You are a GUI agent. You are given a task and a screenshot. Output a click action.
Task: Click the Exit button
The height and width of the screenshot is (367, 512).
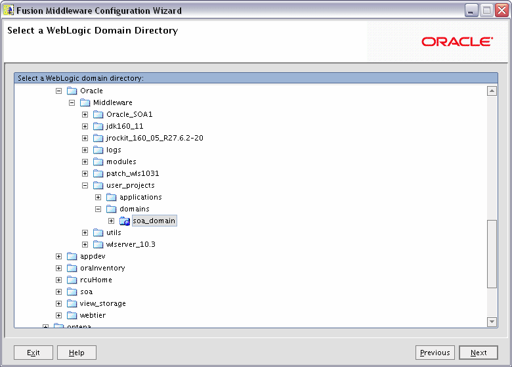33,353
